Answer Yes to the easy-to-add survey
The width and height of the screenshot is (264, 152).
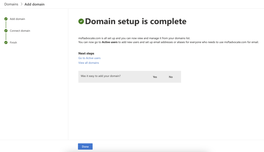pos(155,77)
